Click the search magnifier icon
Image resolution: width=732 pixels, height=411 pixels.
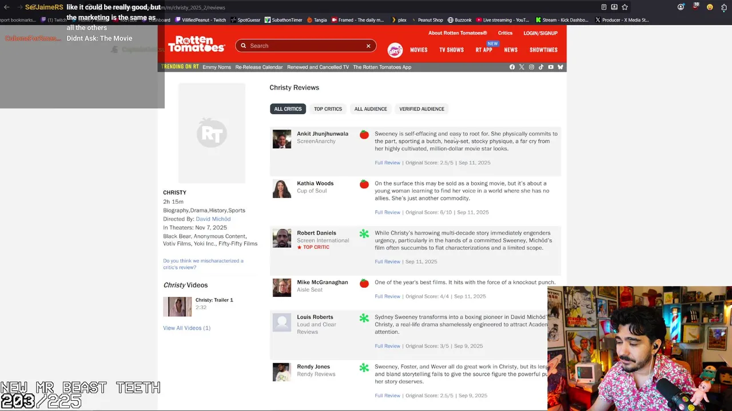point(243,46)
